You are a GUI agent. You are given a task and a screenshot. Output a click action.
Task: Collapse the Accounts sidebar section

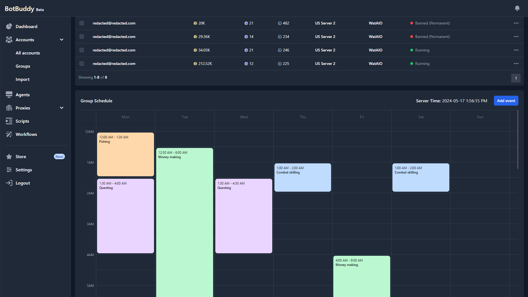(x=62, y=40)
